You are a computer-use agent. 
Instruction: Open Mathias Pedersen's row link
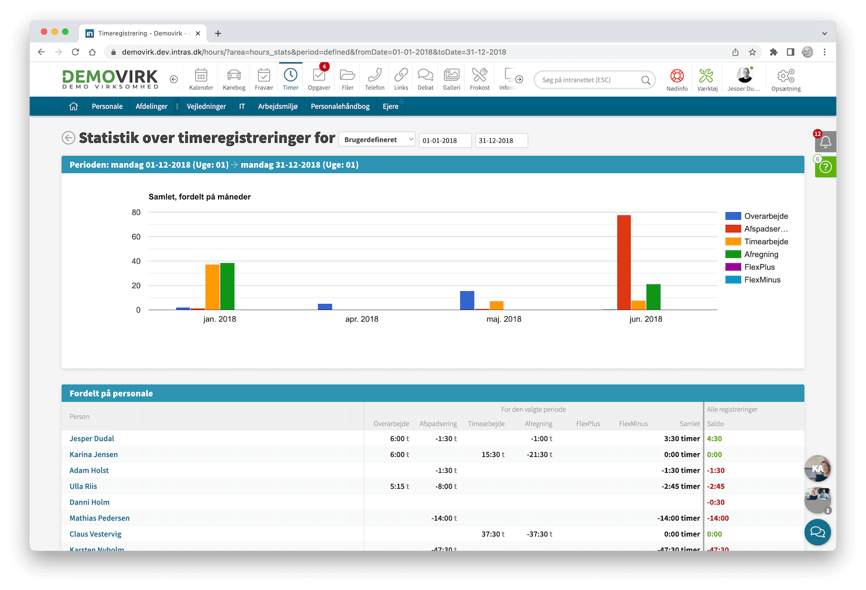[x=100, y=518]
